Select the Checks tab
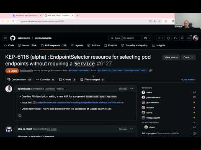The height and width of the screenshot is (150, 201). (67, 80)
